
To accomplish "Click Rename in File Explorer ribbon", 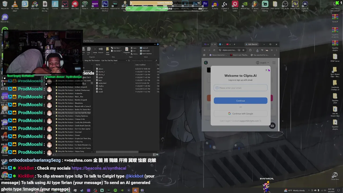I will pos(100,50).
